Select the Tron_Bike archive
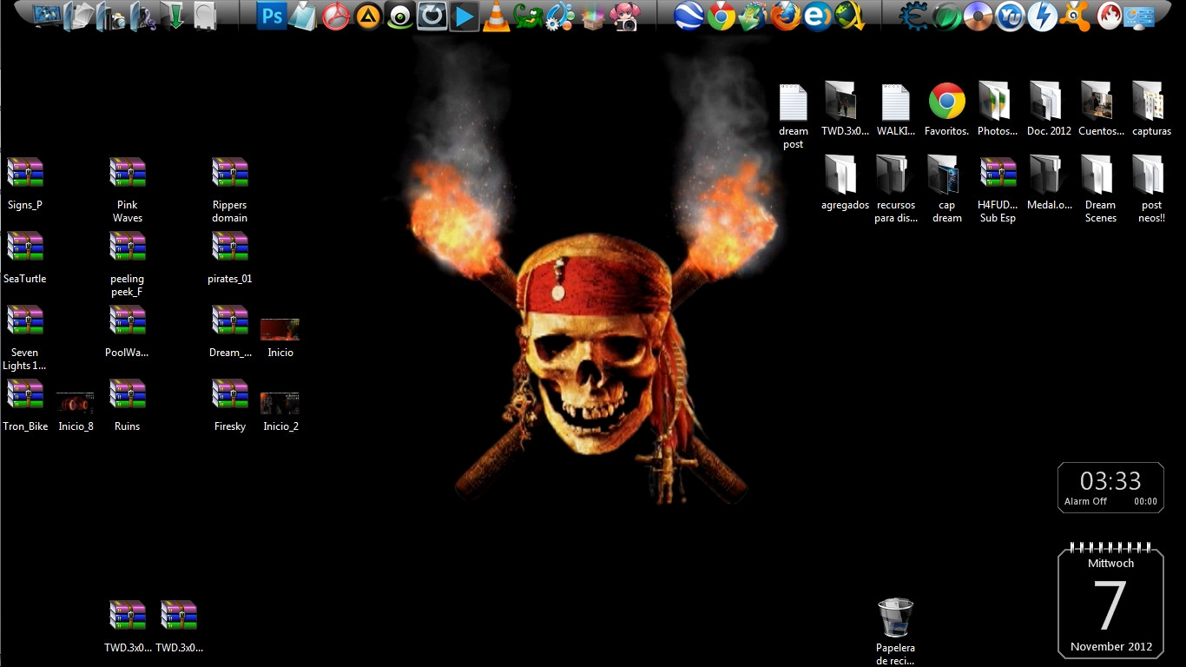The height and width of the screenshot is (667, 1186). click(x=25, y=406)
